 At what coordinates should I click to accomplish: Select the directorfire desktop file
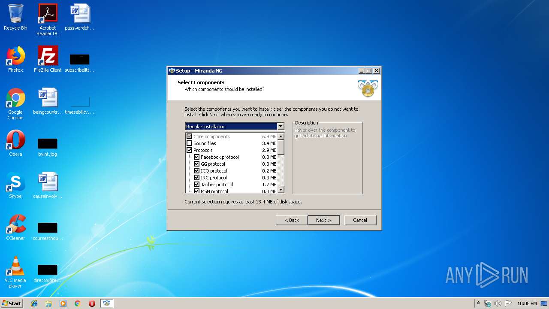pyautogui.click(x=48, y=273)
